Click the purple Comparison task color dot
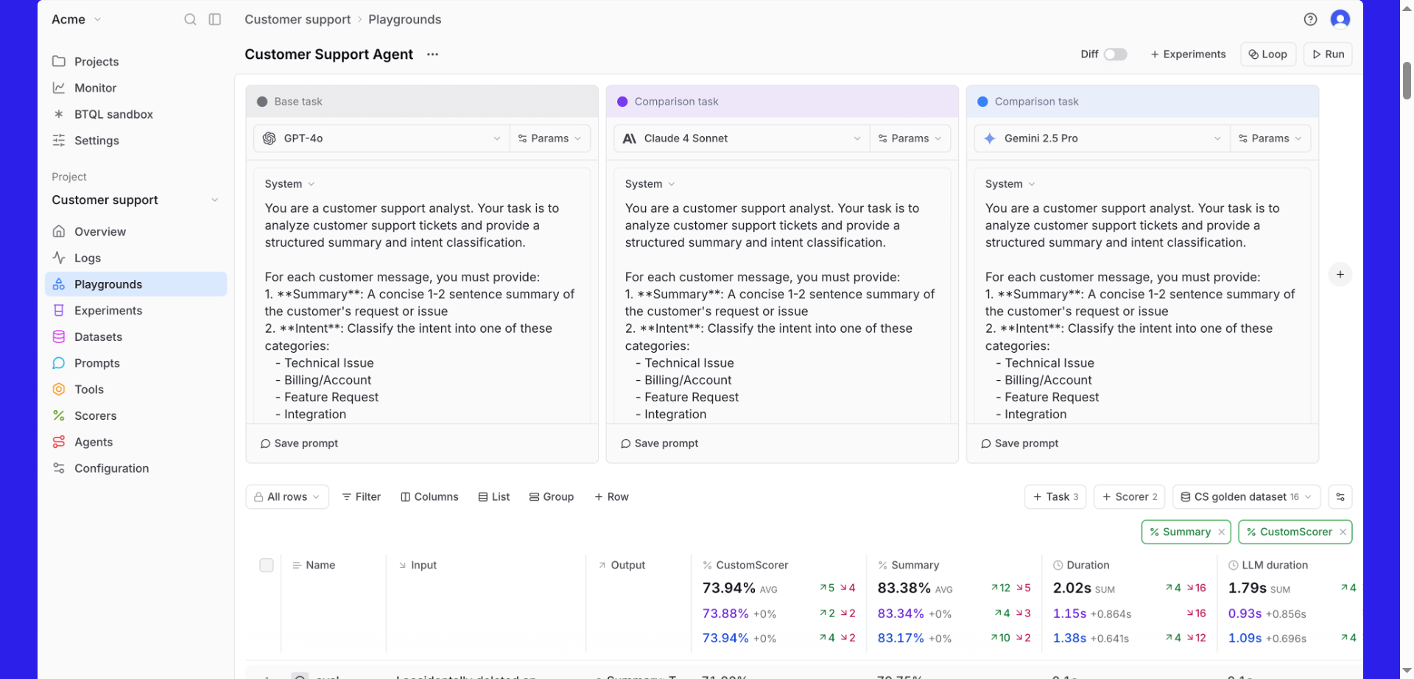The height and width of the screenshot is (679, 1414). tap(622, 102)
